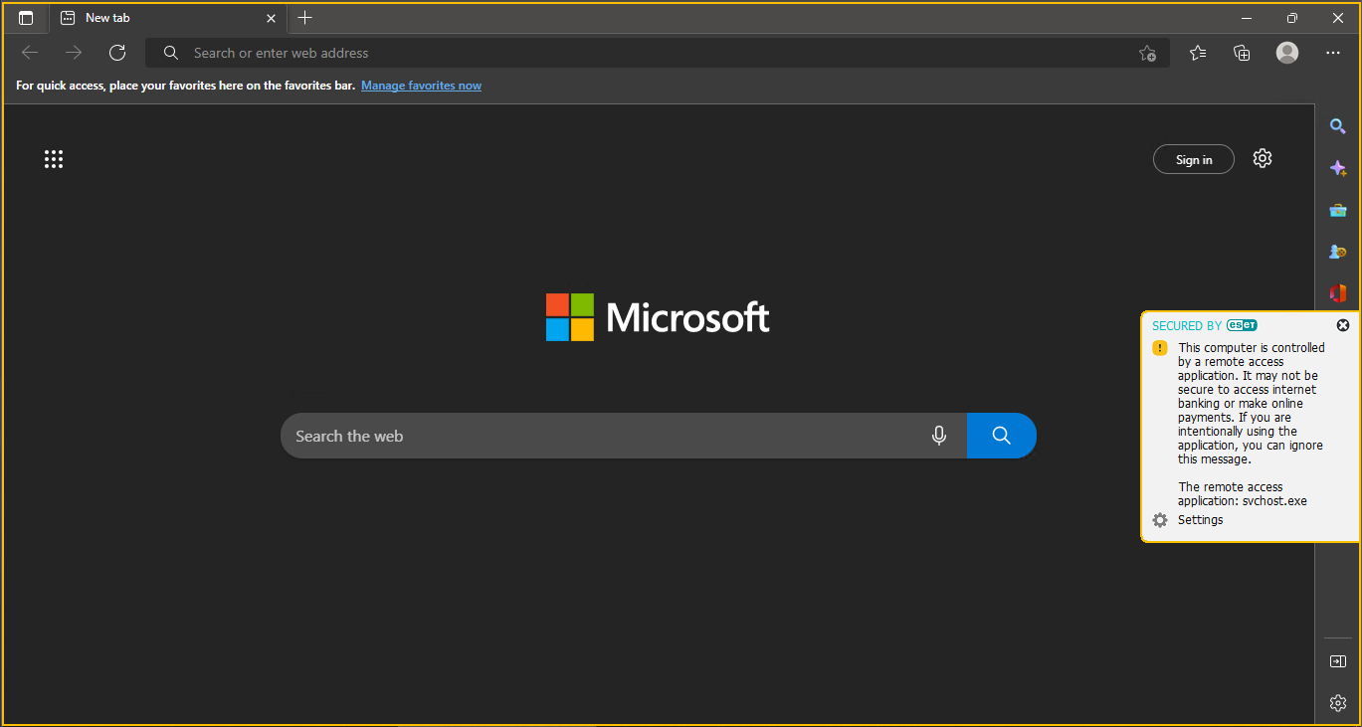Refresh the page
Image resolution: width=1362 pixels, height=727 pixels.
tap(117, 53)
